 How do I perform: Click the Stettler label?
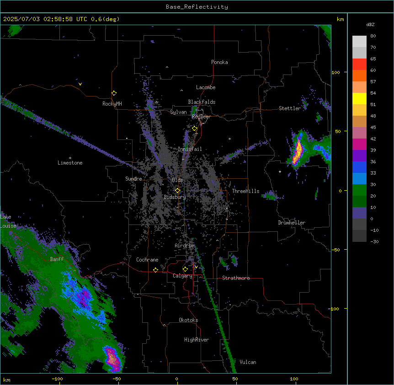coord(290,108)
